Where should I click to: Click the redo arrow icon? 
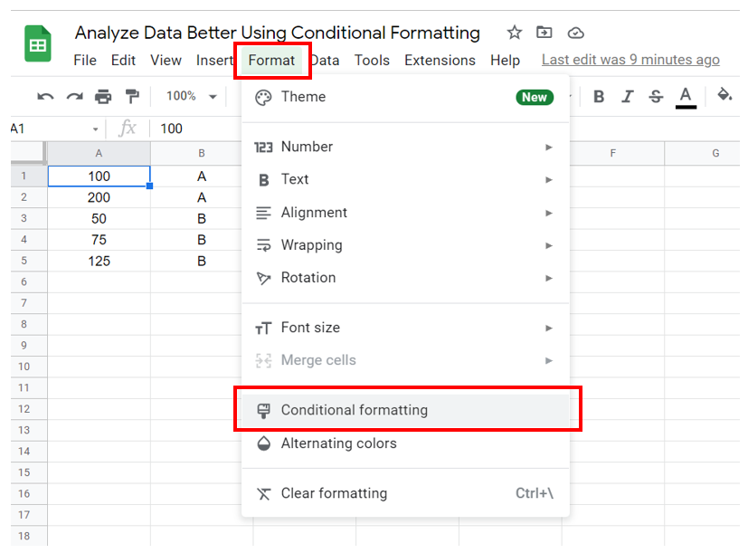(x=74, y=96)
